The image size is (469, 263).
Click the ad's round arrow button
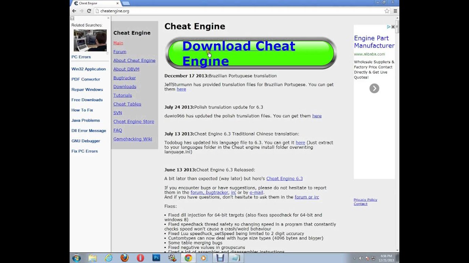tap(374, 88)
